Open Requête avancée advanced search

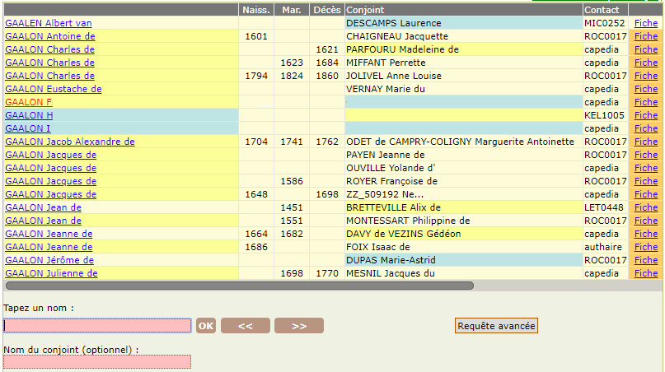point(496,326)
